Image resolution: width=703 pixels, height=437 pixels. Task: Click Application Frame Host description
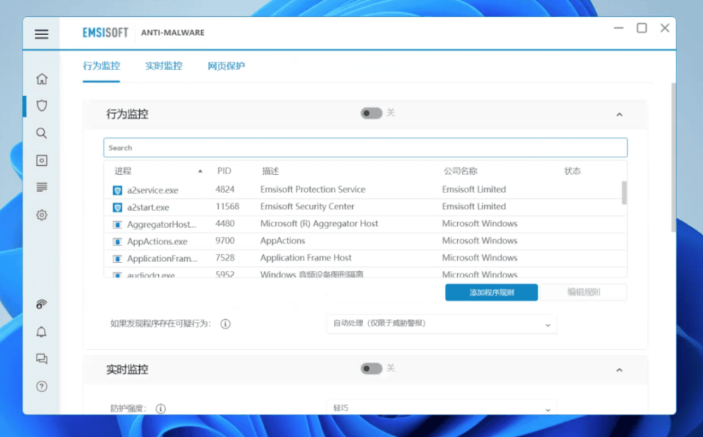click(306, 258)
